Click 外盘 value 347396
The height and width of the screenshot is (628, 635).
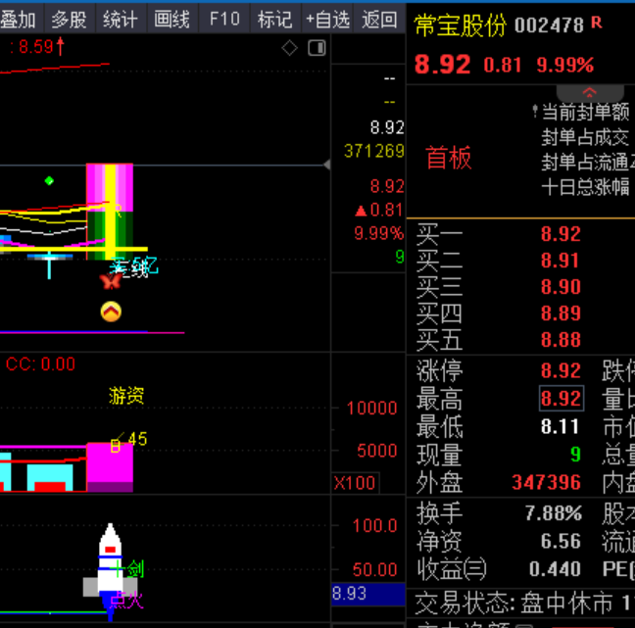[546, 483]
